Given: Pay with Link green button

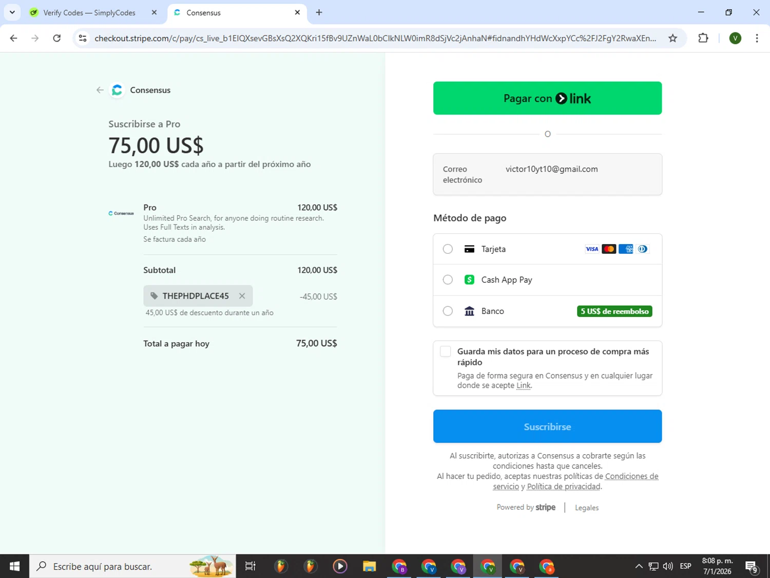Looking at the screenshot, I should tap(547, 98).
